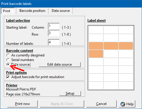The height and width of the screenshot is (109, 142).
Task: Click the Label sheet heading
Action: (x=96, y=21)
